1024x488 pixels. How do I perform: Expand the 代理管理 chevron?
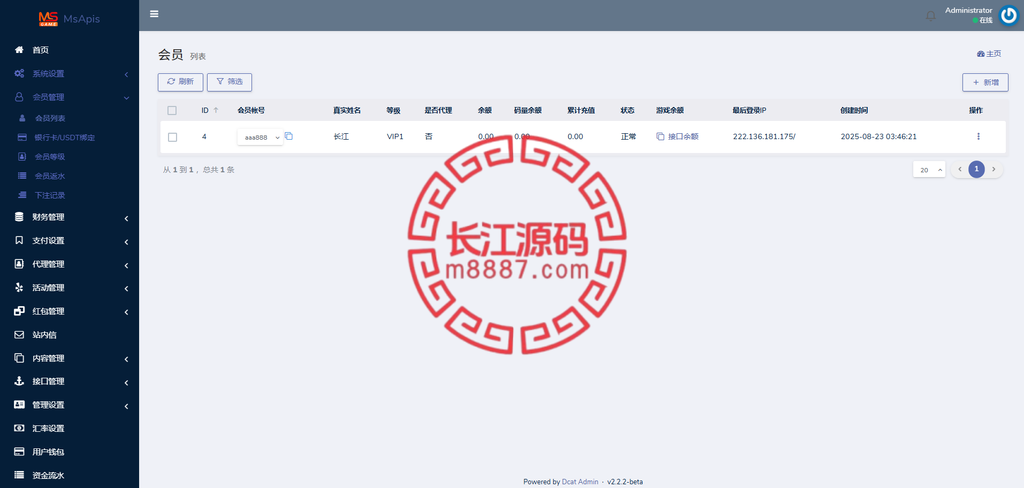click(x=126, y=265)
